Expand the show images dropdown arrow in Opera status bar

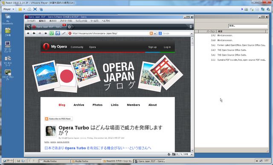click(x=177, y=154)
